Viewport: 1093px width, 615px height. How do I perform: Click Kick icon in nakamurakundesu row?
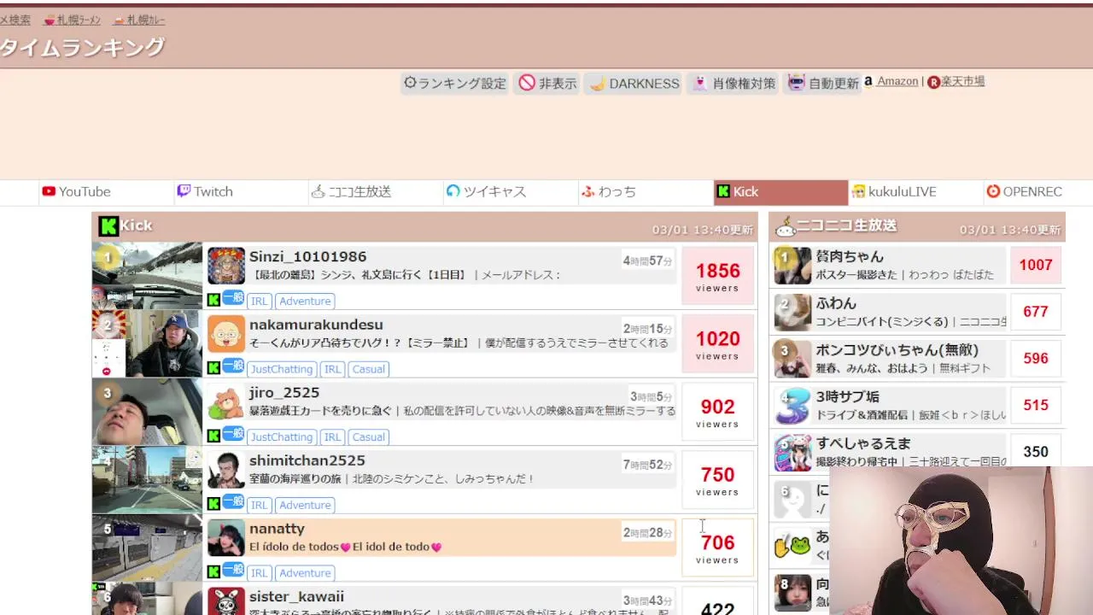(x=213, y=368)
